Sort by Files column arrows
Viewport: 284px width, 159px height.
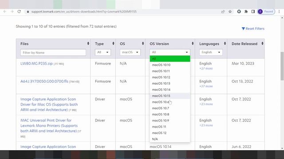tap(88, 43)
